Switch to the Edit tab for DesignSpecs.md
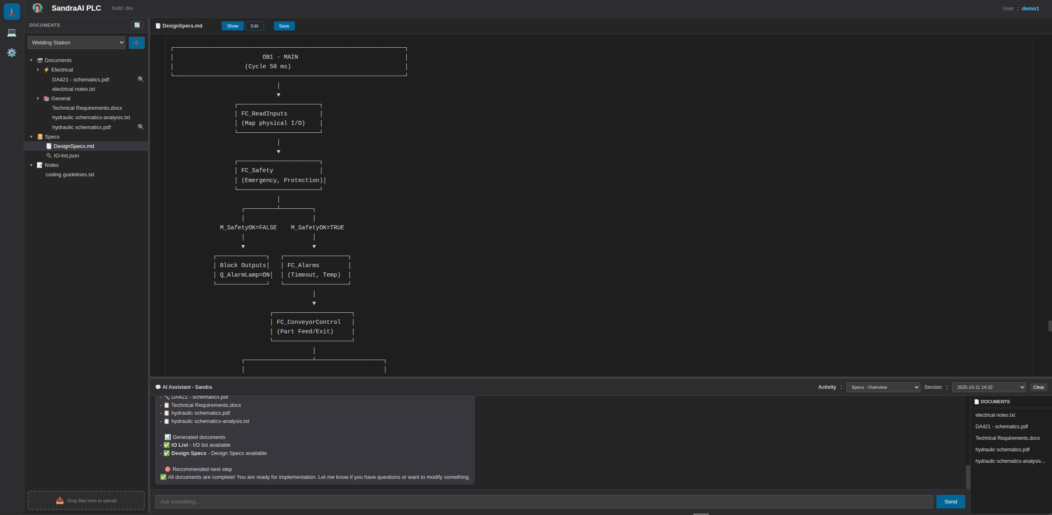 click(254, 25)
